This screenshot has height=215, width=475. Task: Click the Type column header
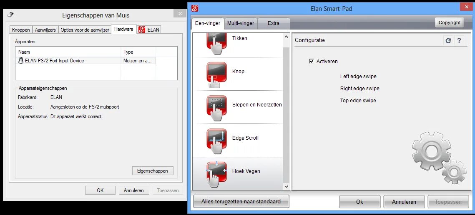click(138, 52)
